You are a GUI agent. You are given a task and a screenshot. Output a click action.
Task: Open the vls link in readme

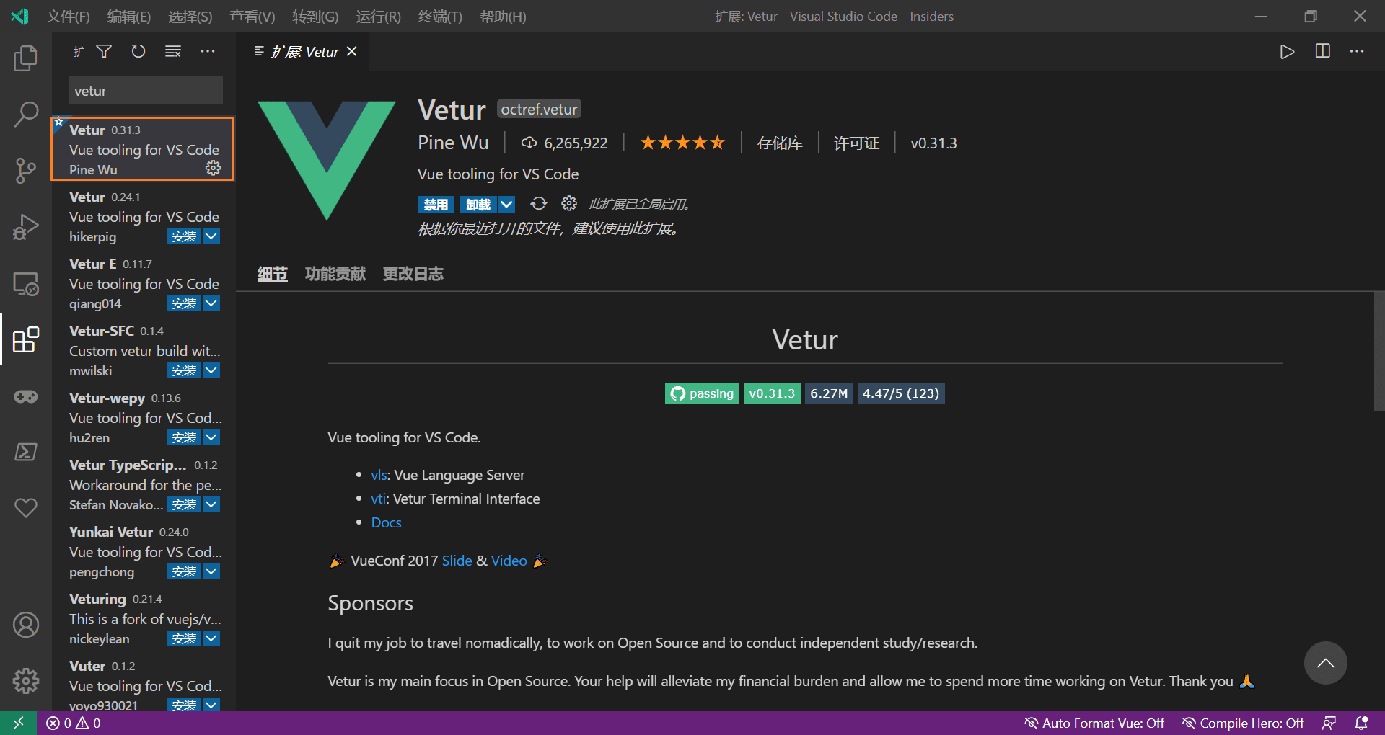[379, 475]
